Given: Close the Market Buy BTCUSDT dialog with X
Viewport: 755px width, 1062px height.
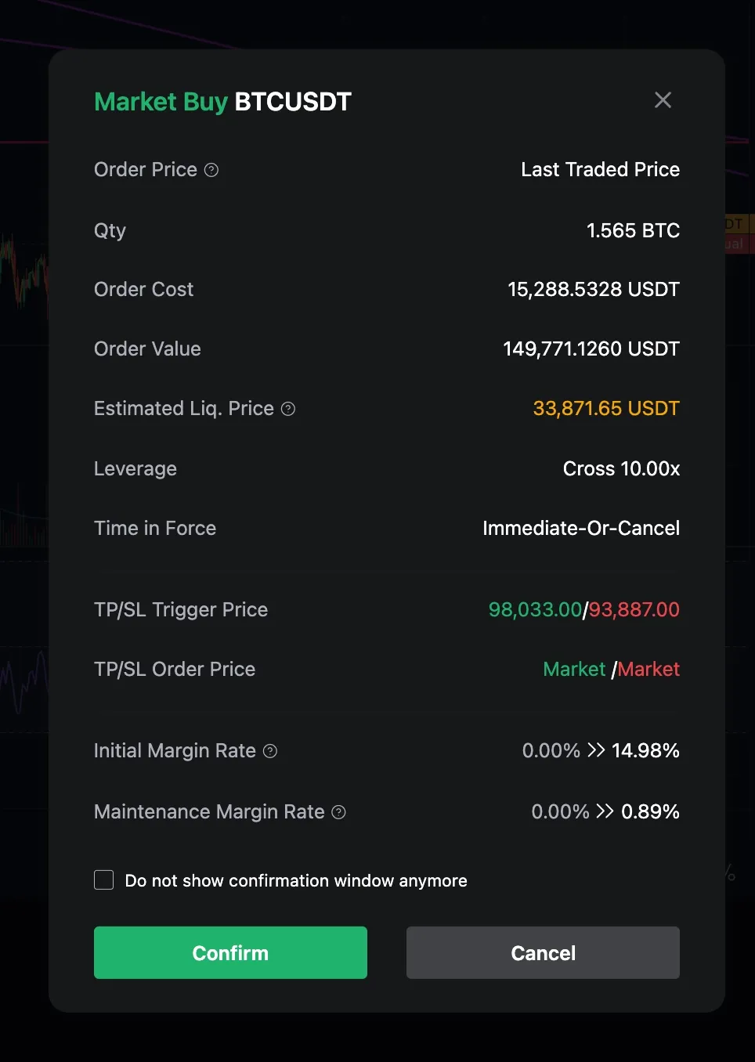Looking at the screenshot, I should pos(663,100).
